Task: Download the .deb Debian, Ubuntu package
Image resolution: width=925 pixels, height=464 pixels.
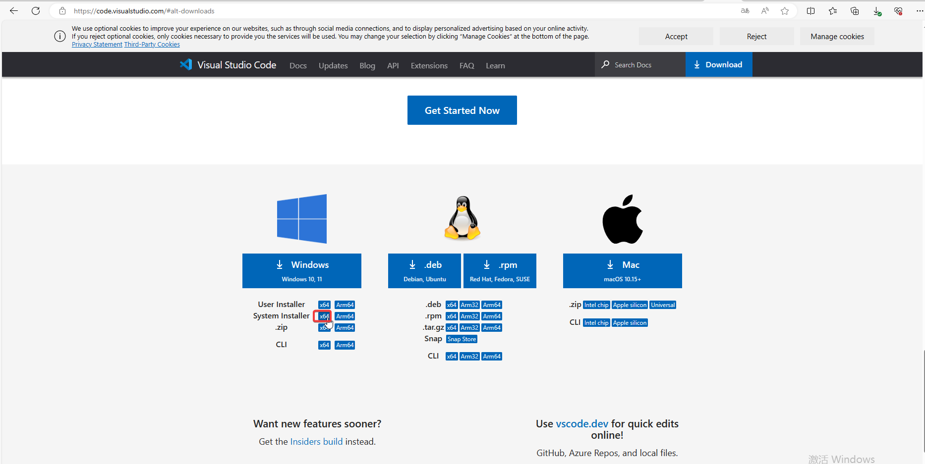Action: pyautogui.click(x=424, y=271)
